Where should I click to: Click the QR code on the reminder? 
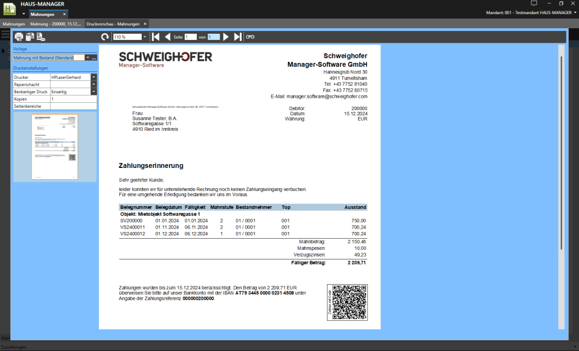(x=347, y=302)
